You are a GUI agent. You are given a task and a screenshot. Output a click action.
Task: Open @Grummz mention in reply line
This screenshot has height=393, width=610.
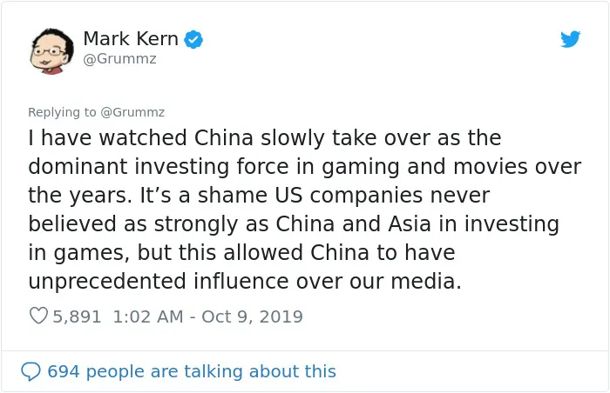tap(132, 112)
